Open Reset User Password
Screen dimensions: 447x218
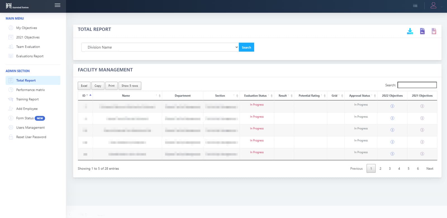(x=33, y=137)
